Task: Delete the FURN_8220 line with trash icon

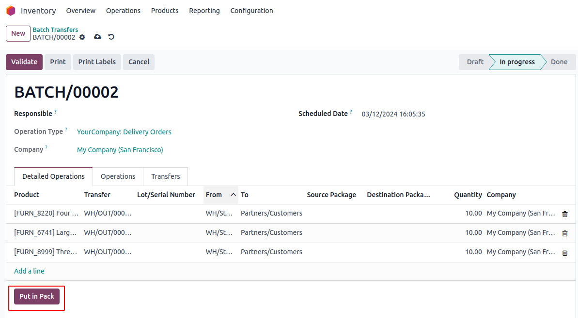Action: pos(564,214)
